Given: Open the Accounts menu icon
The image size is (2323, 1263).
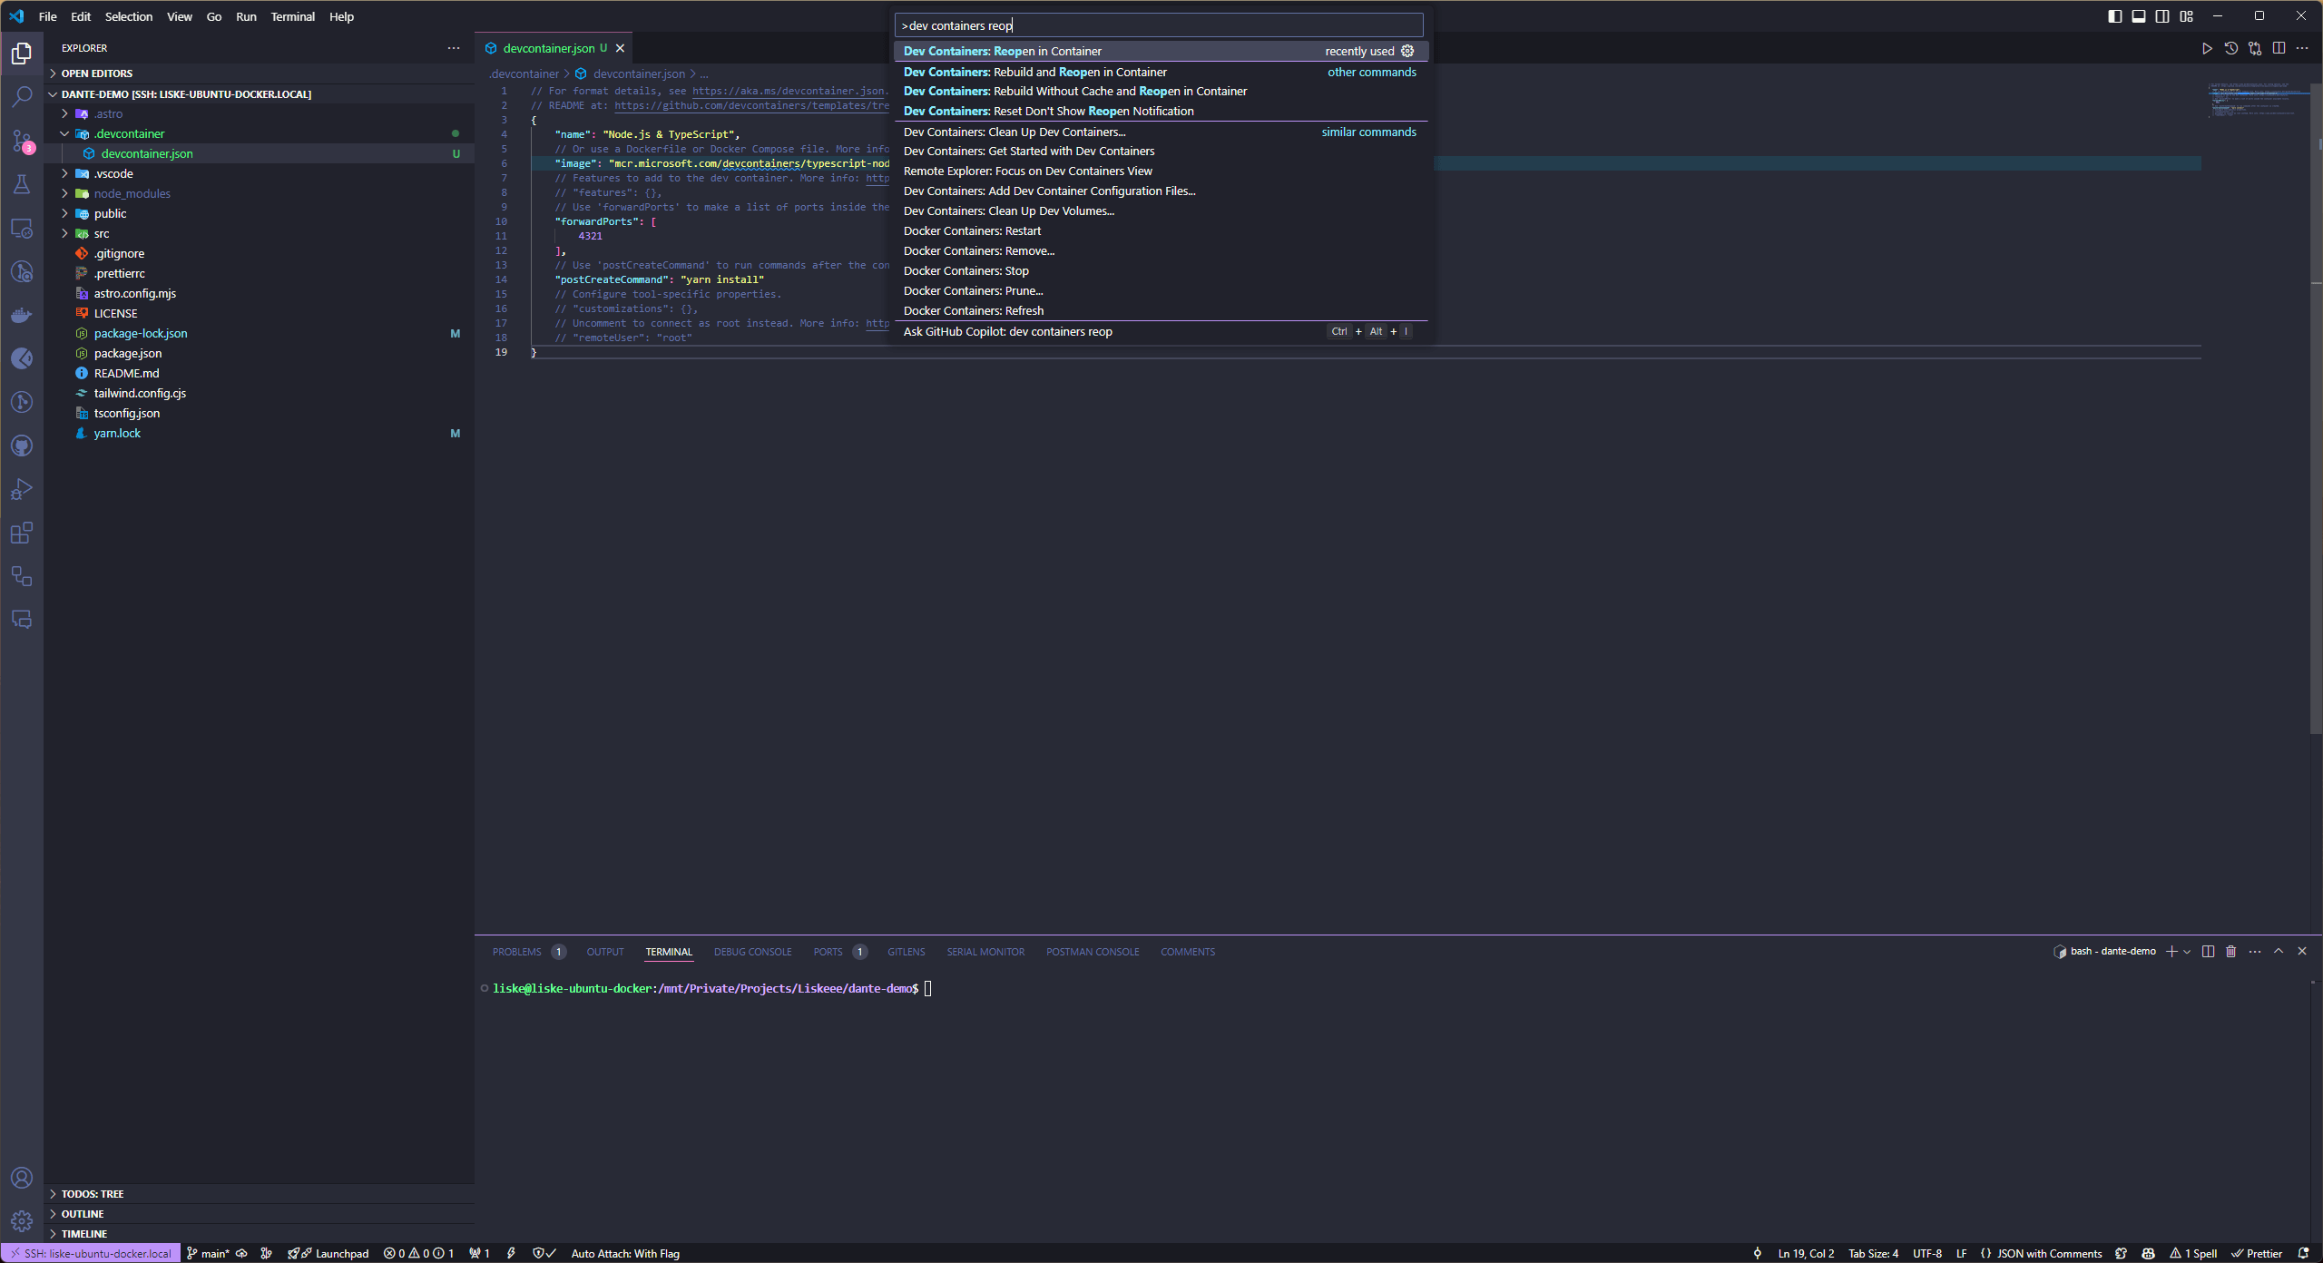Looking at the screenshot, I should coord(22,1178).
